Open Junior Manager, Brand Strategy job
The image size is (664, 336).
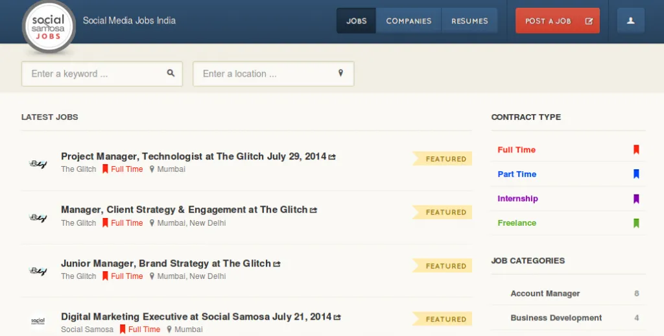(x=166, y=263)
